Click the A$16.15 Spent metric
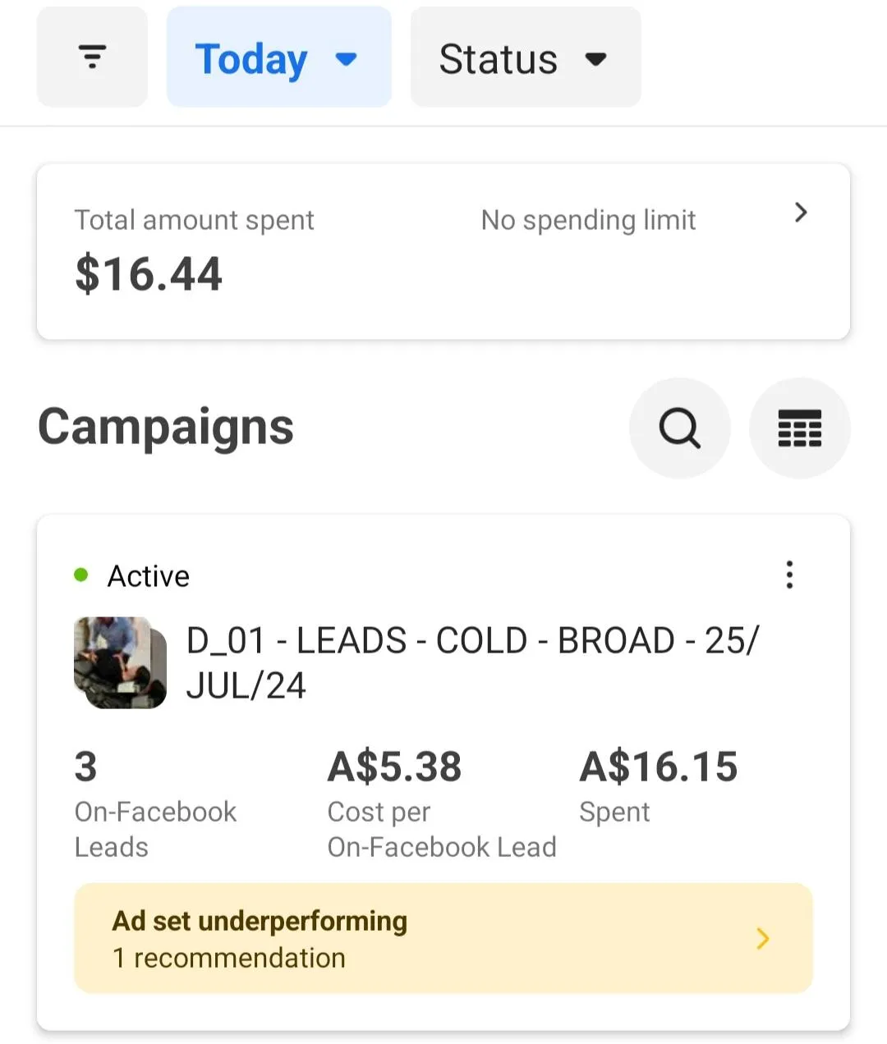The height and width of the screenshot is (1044, 887). click(x=658, y=767)
